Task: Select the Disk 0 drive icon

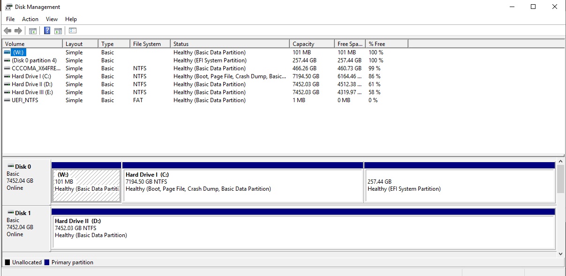Action: [x=10, y=167]
